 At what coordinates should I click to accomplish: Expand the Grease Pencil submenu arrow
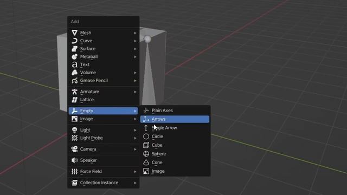[x=135, y=81]
